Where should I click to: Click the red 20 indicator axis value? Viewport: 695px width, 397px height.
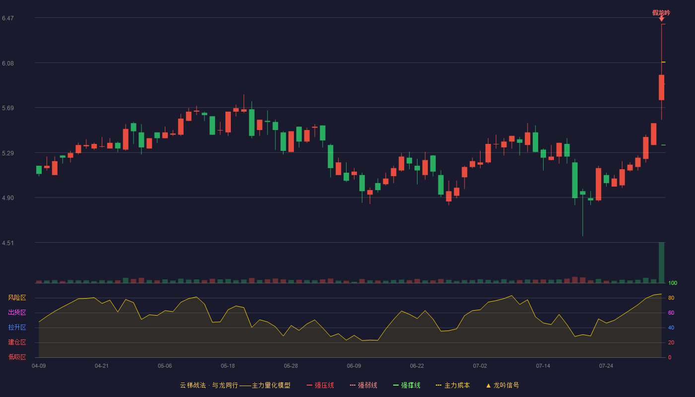[671, 342]
